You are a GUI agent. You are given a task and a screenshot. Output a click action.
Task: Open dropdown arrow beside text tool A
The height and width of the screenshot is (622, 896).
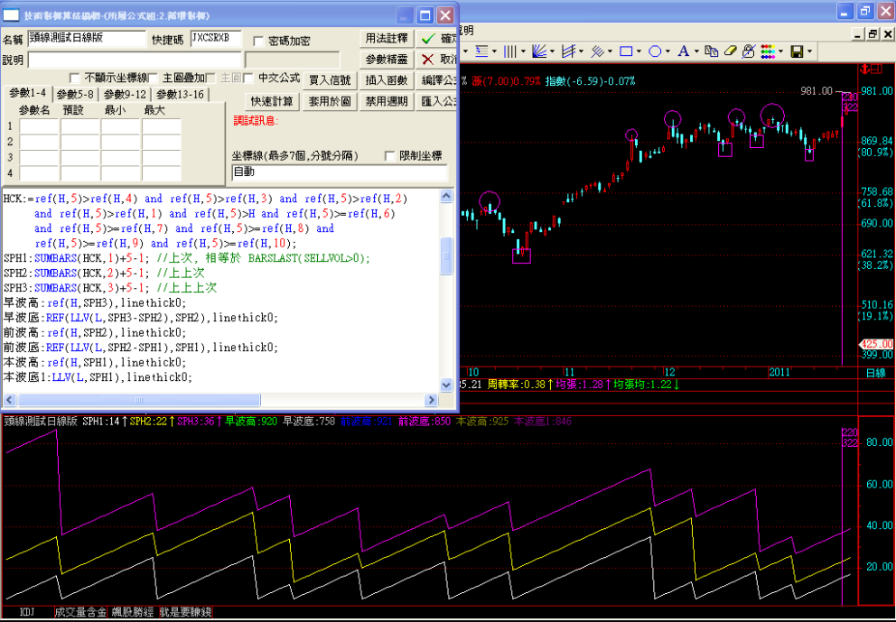696,51
